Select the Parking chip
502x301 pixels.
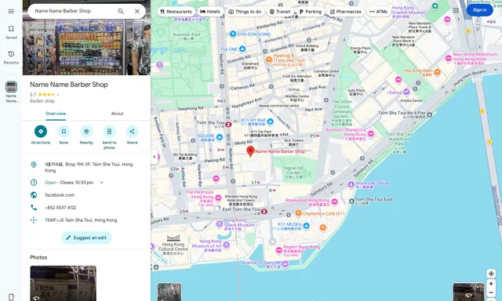(311, 12)
